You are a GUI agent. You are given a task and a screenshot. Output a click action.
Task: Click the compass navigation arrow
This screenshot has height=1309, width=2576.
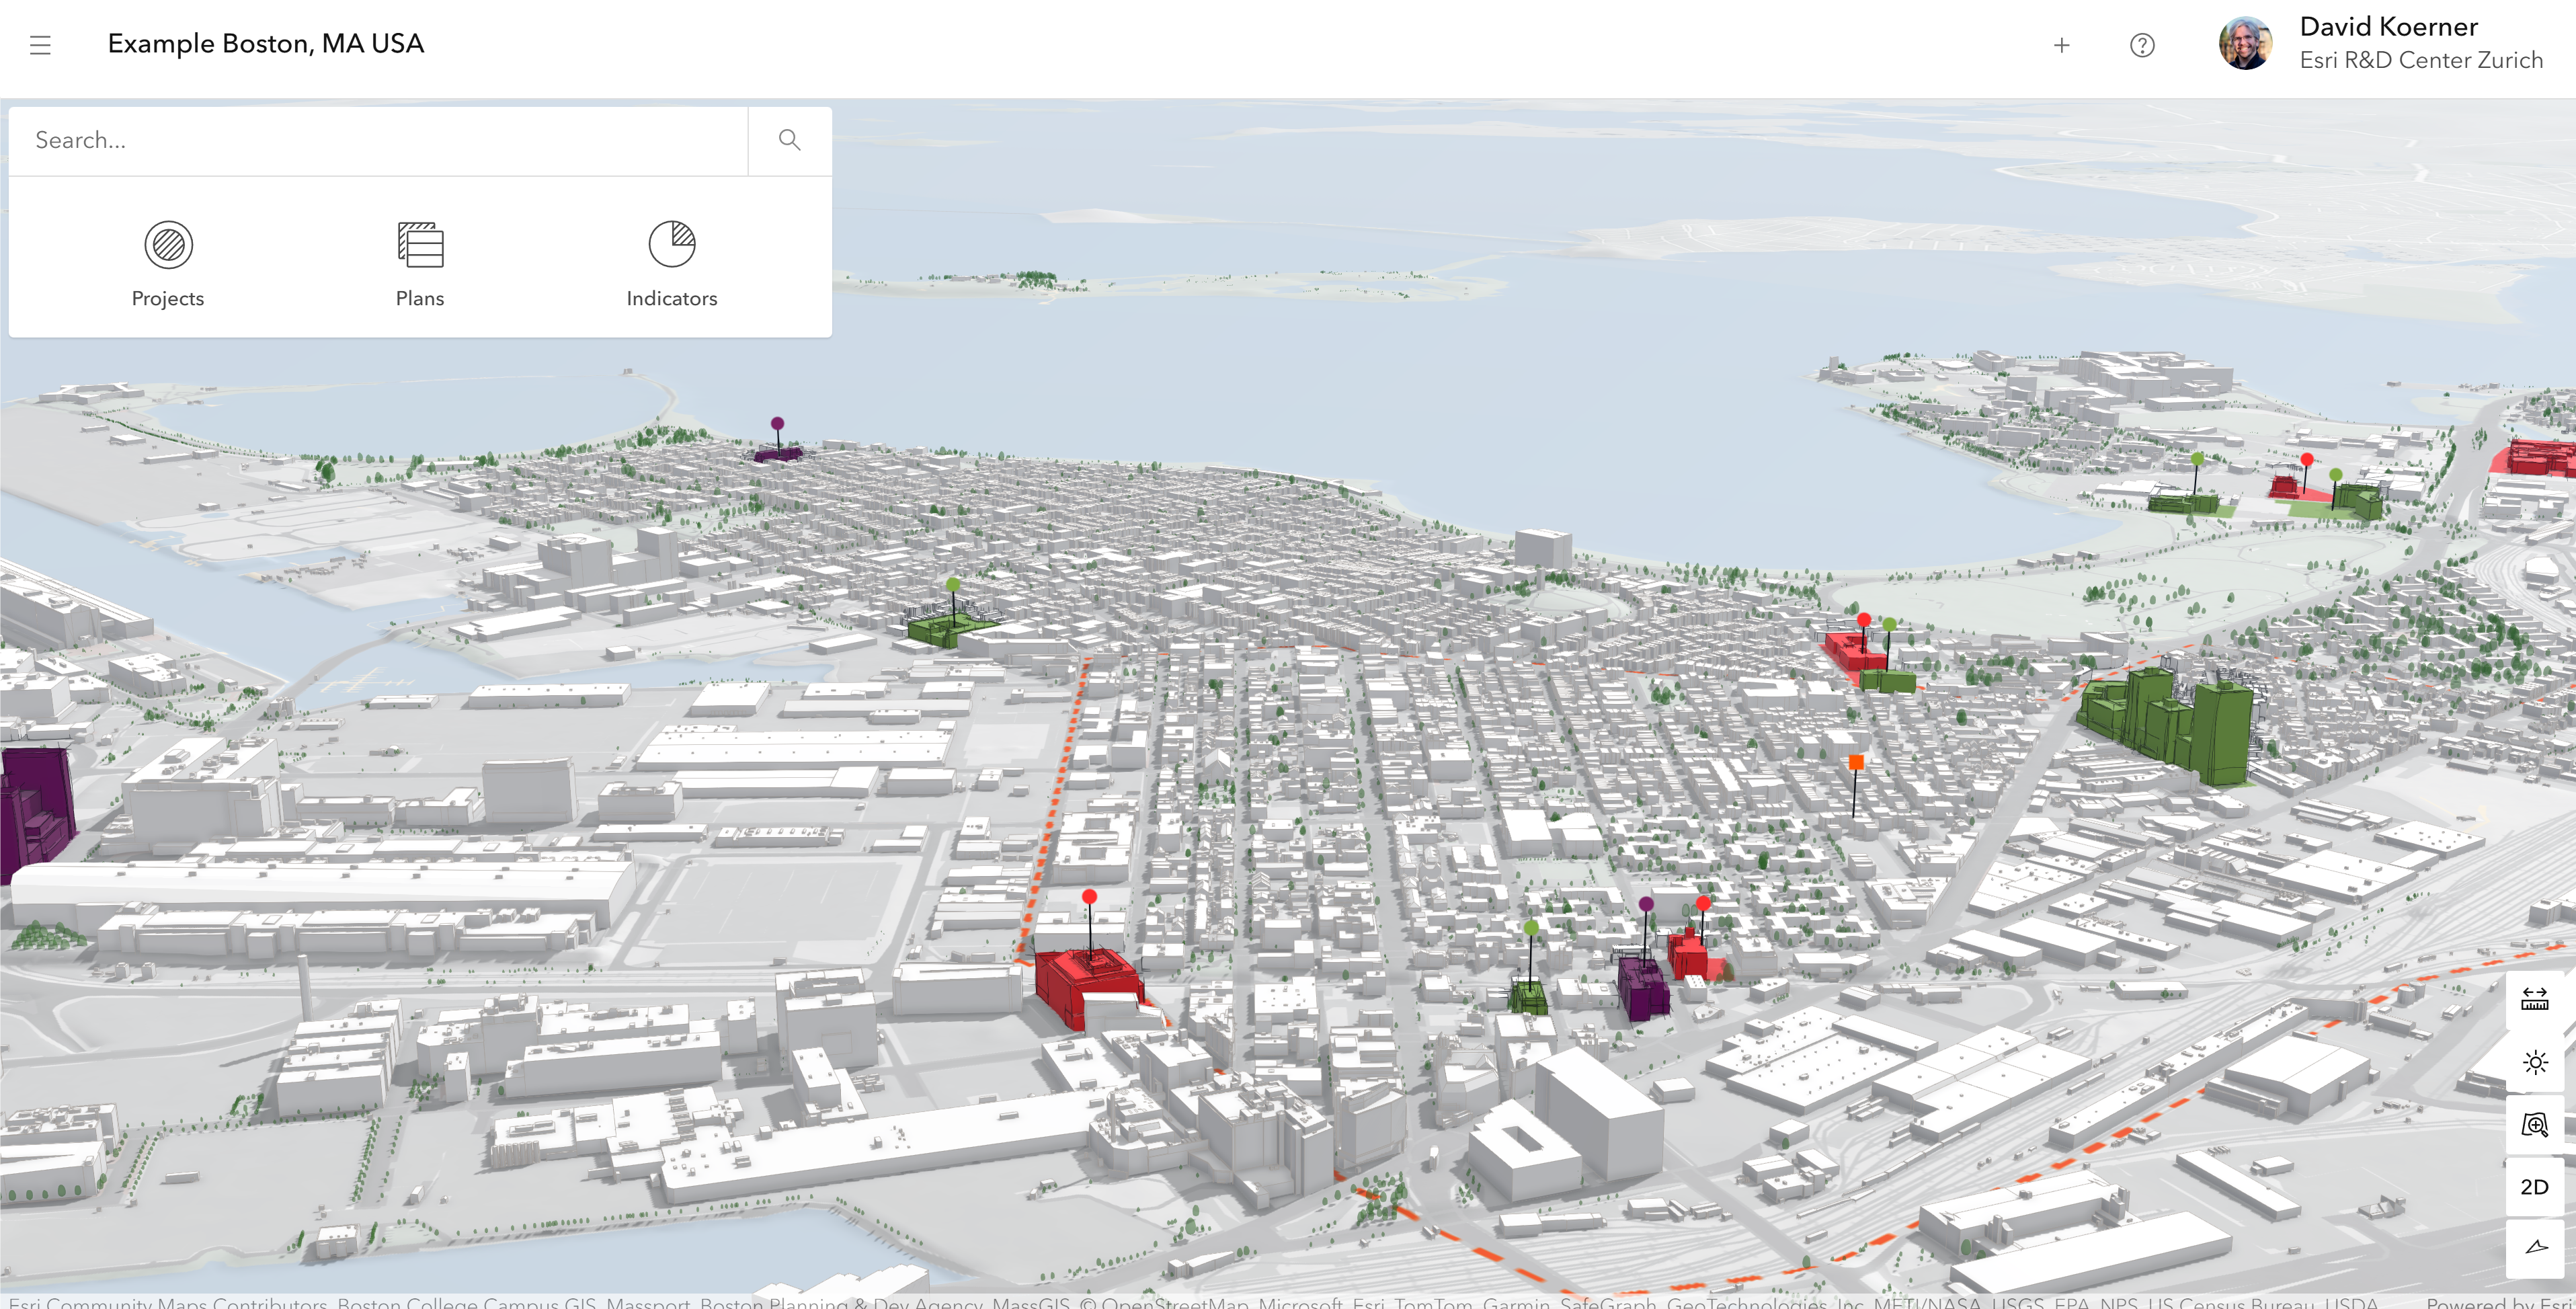point(2534,1247)
